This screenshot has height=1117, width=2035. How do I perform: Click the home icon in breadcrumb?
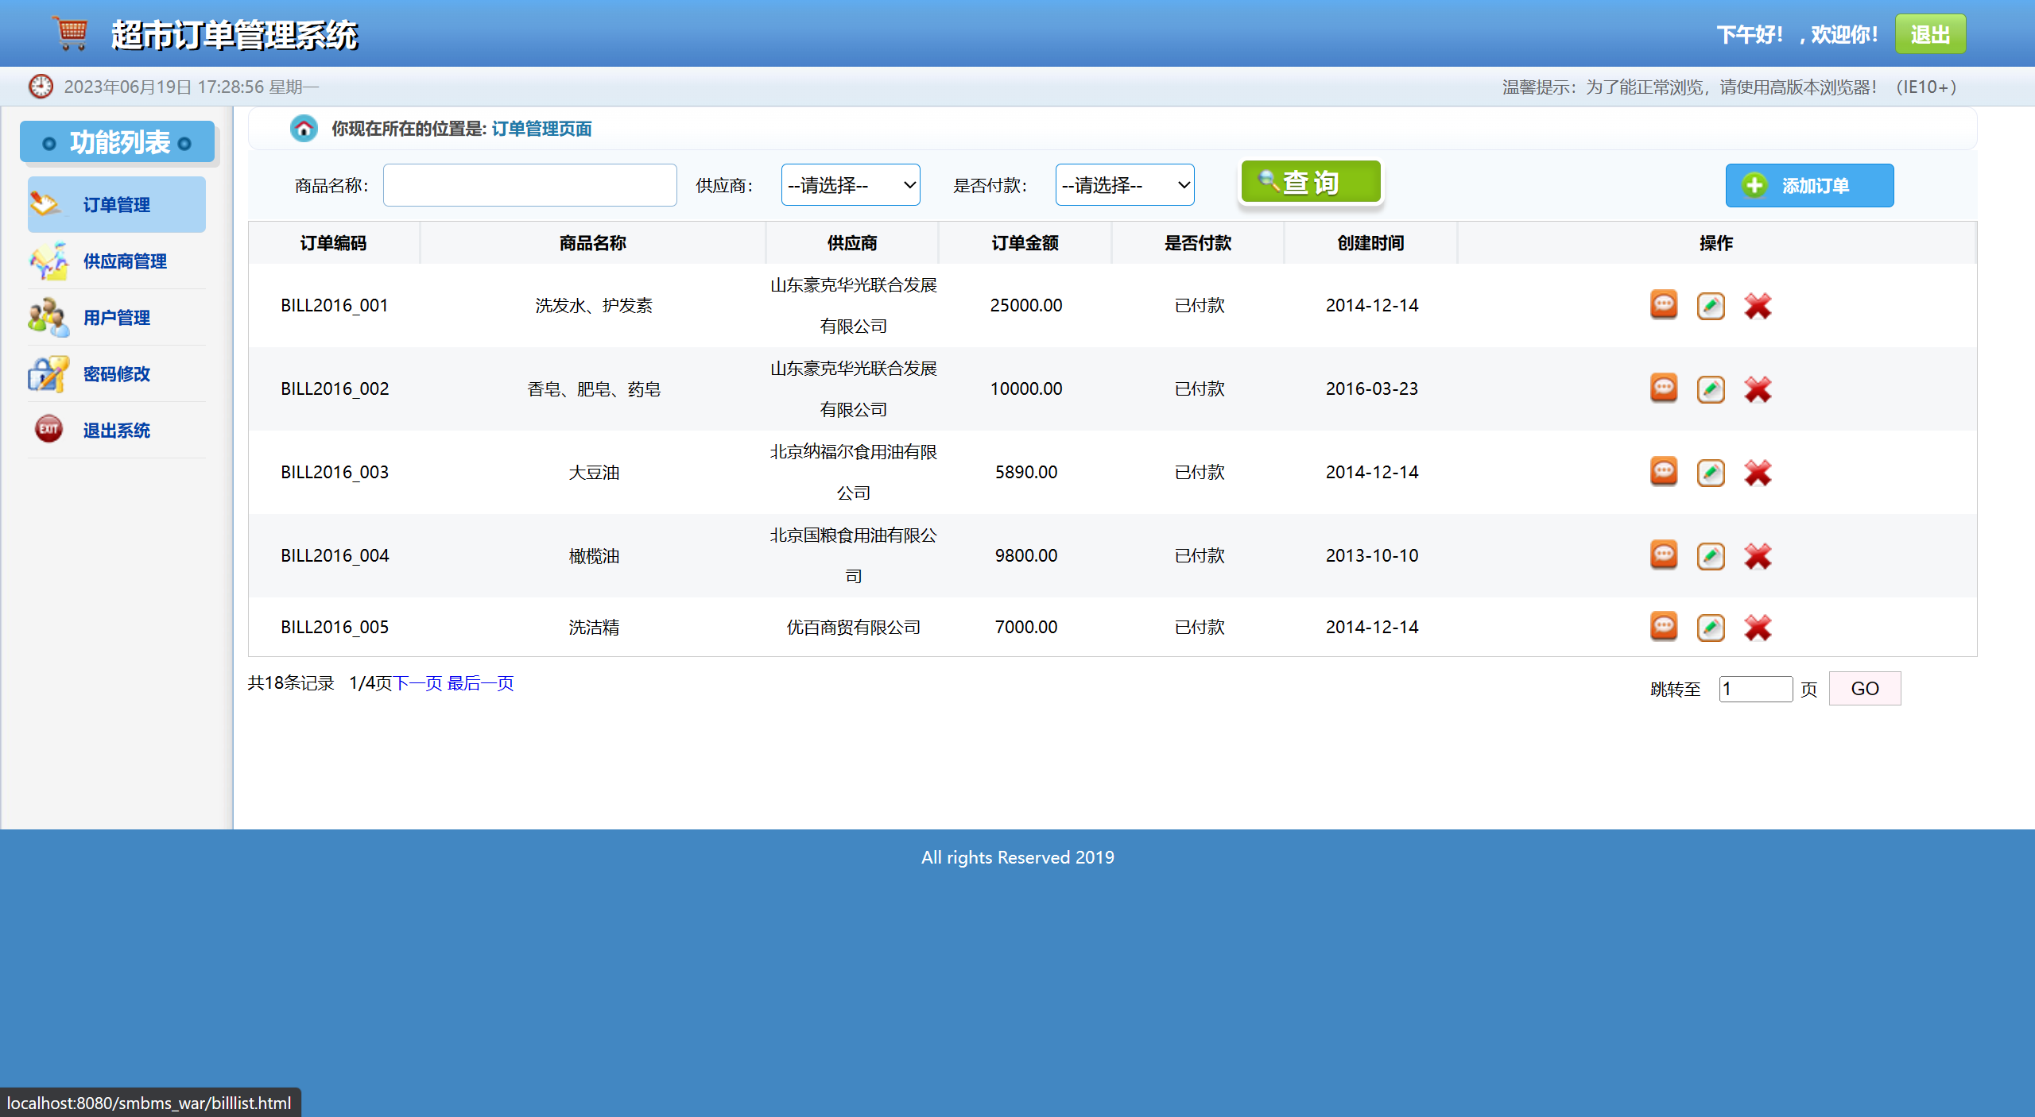click(x=304, y=128)
